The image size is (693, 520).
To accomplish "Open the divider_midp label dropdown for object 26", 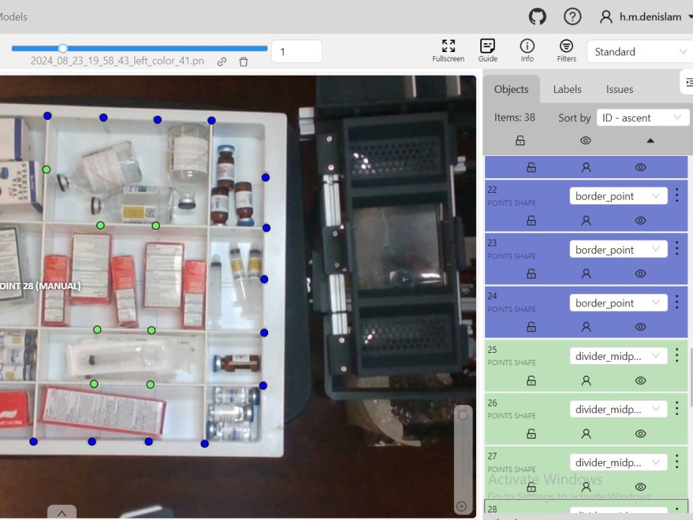I will click(618, 410).
